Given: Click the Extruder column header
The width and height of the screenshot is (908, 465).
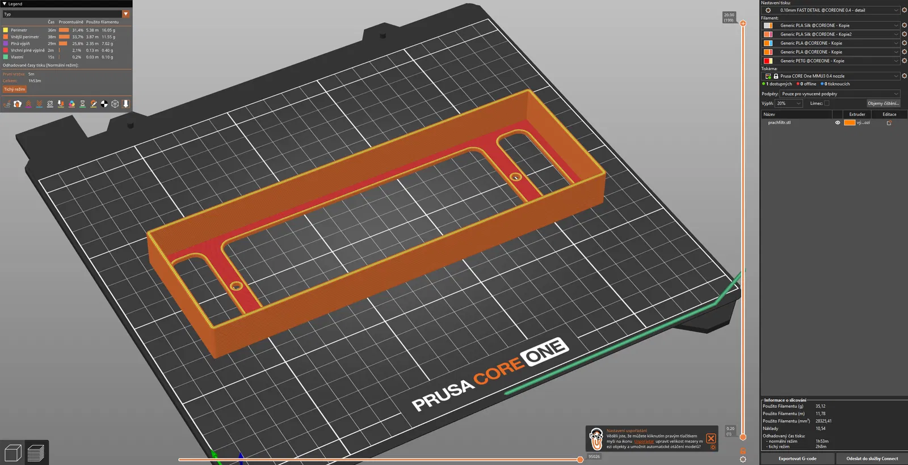Looking at the screenshot, I should (x=857, y=115).
